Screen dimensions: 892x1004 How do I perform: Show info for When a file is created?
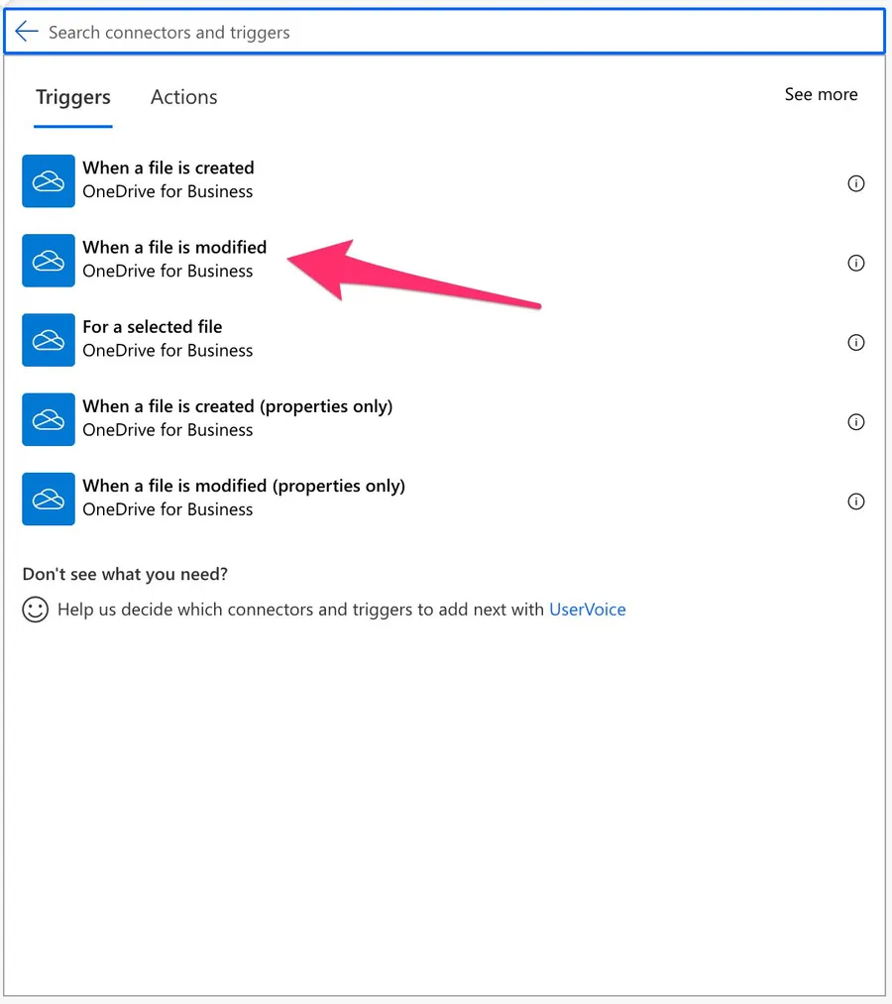[x=856, y=183]
